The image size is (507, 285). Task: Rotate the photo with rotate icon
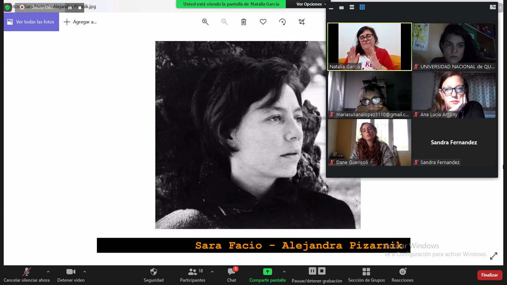282,22
